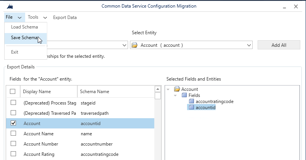Uncheck the Account accountid checkbox
The image size is (306, 160).
pos(13,123)
